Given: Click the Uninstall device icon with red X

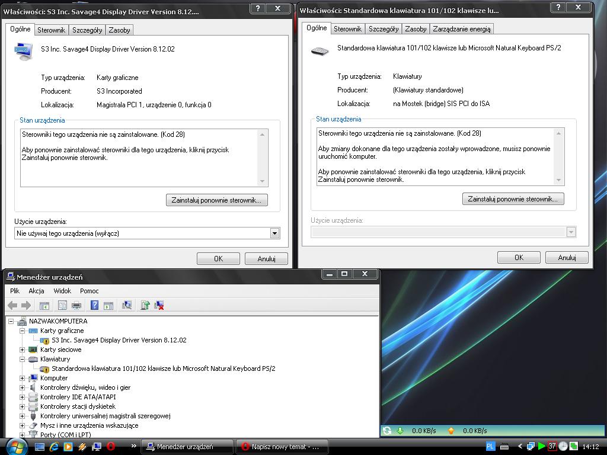Looking at the screenshot, I should click(159, 306).
